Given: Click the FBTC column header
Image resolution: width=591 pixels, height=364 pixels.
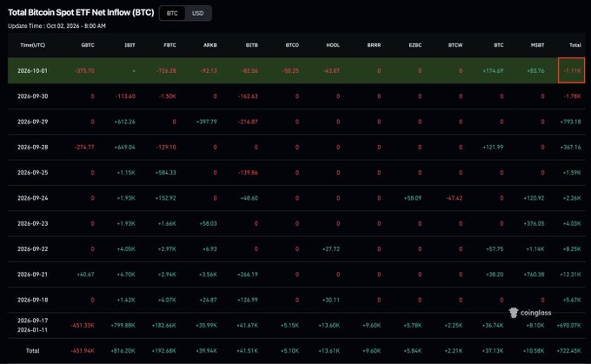Looking at the screenshot, I should pyautogui.click(x=169, y=45).
